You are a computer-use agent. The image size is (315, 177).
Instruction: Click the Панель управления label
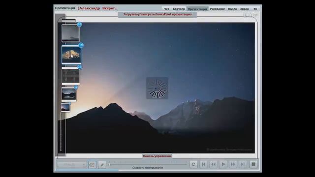pos(157,156)
